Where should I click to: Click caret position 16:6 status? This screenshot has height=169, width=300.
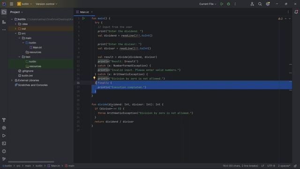point(240,166)
